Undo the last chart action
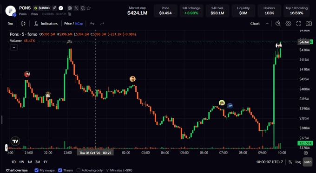This screenshot has height=173, width=316. pos(92,24)
